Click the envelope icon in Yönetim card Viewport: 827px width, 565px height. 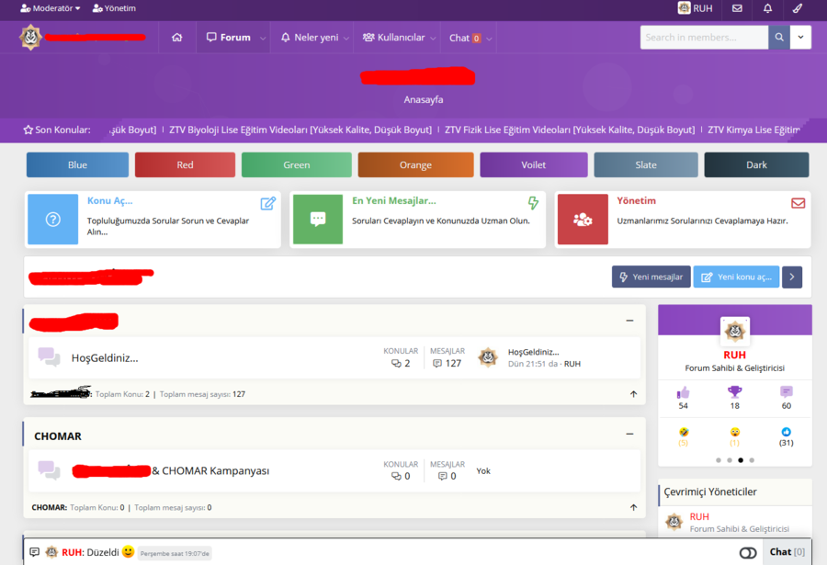pos(798,203)
